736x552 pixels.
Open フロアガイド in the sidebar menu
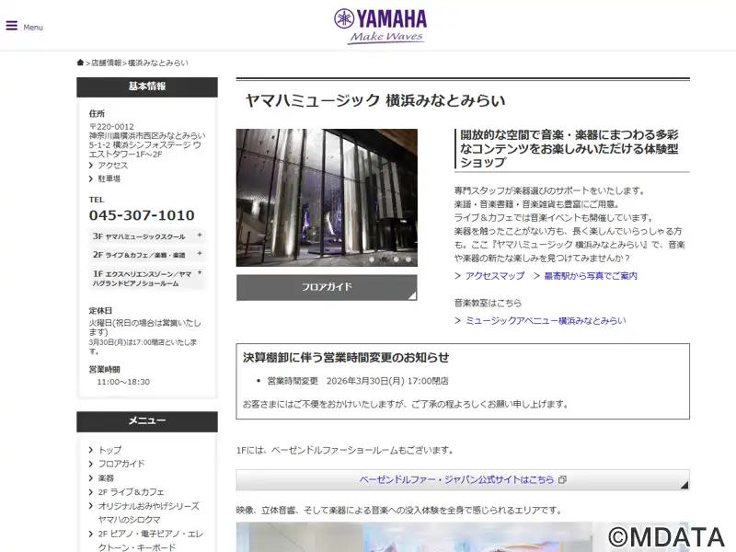[121, 464]
